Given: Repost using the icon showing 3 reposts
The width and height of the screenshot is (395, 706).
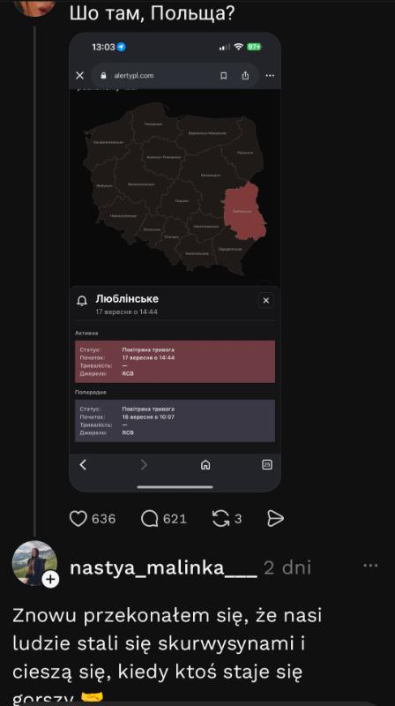Looking at the screenshot, I should (220, 519).
